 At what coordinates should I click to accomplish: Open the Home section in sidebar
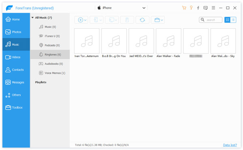(x=16, y=19)
